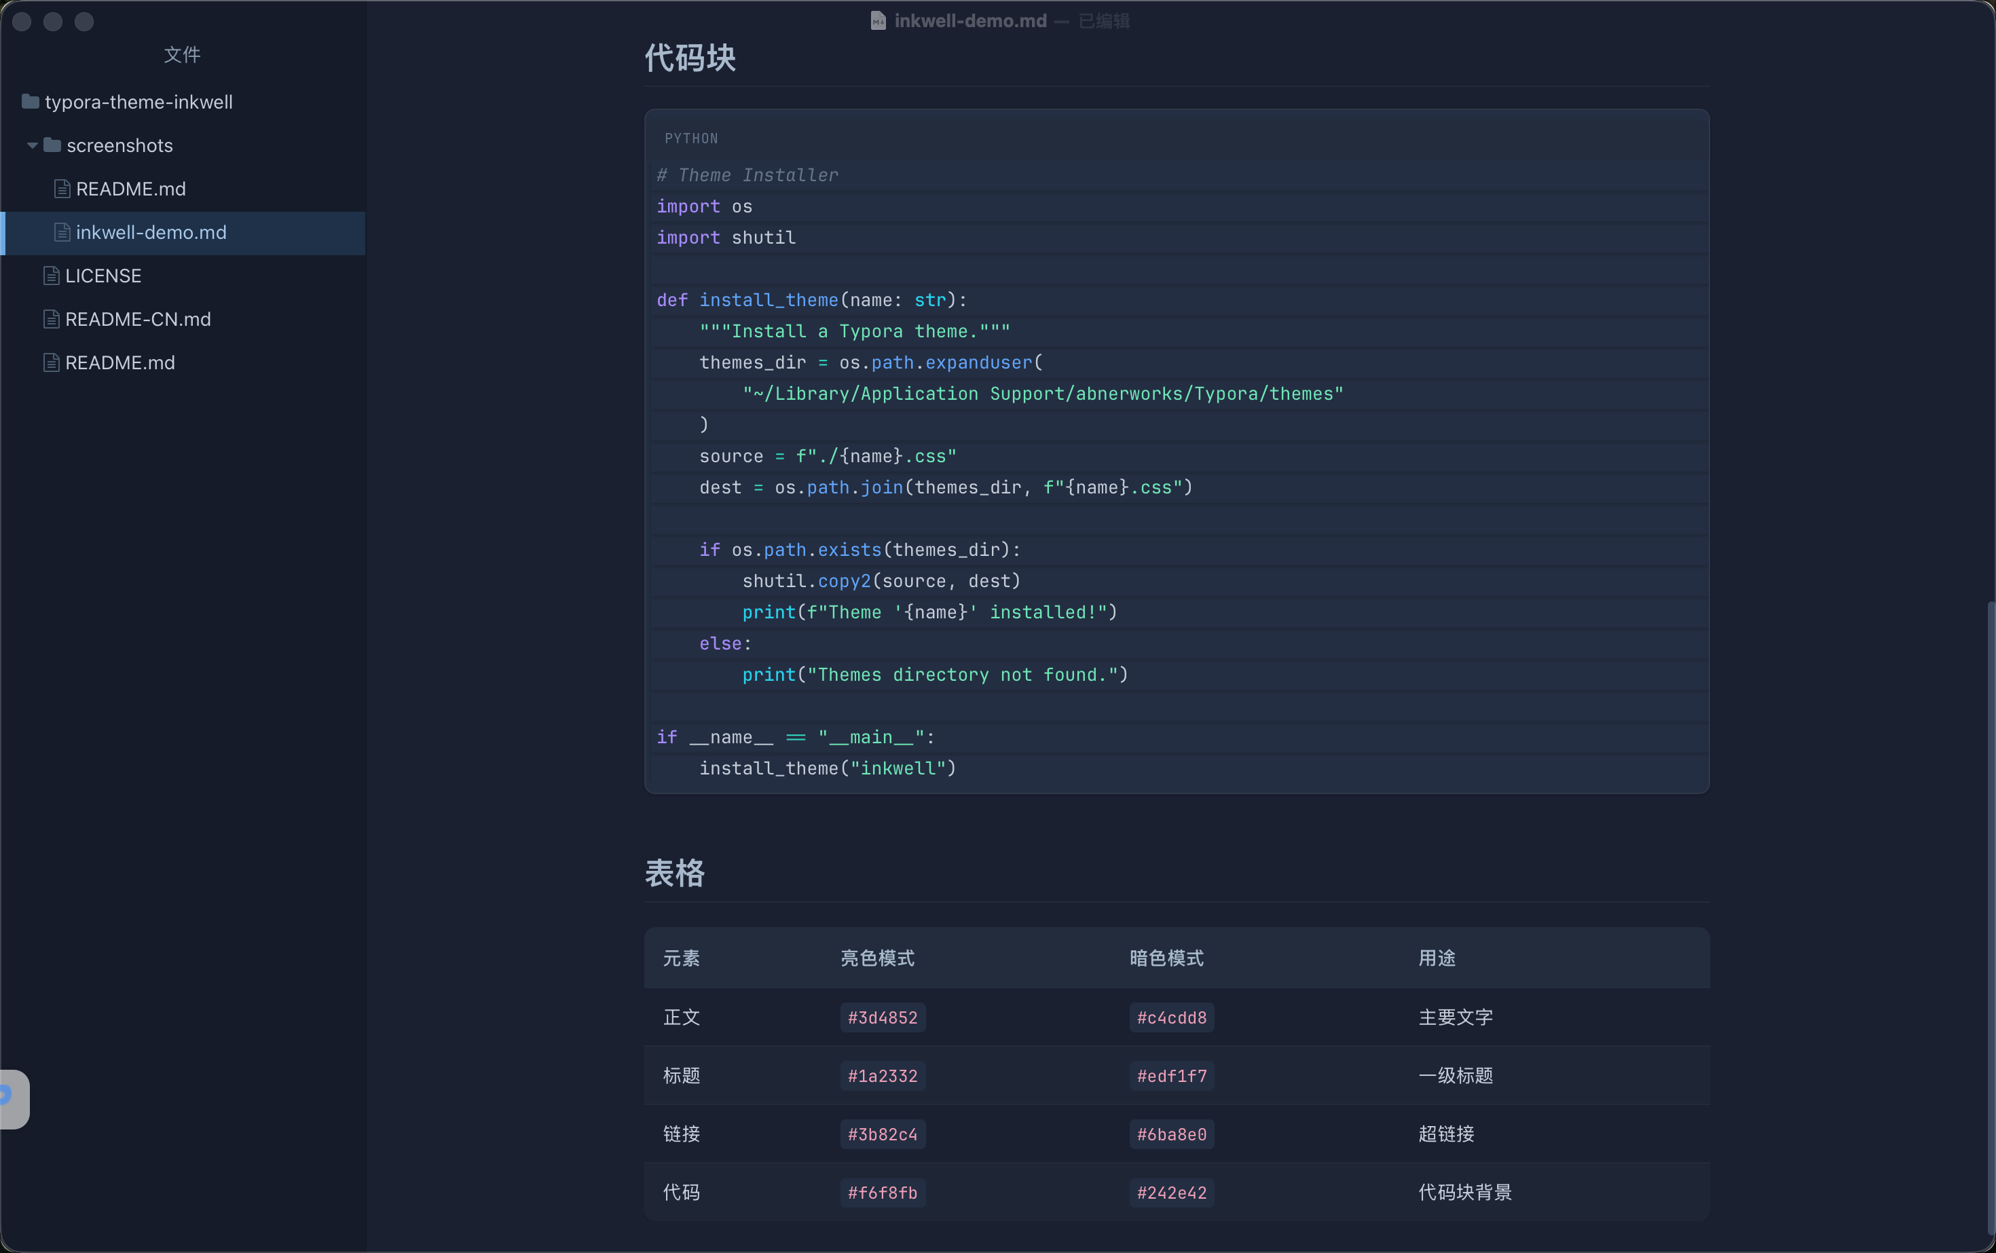Click the 'source = f"./{name}.css"' line
Screen dimensions: 1996x1253
(x=828, y=457)
